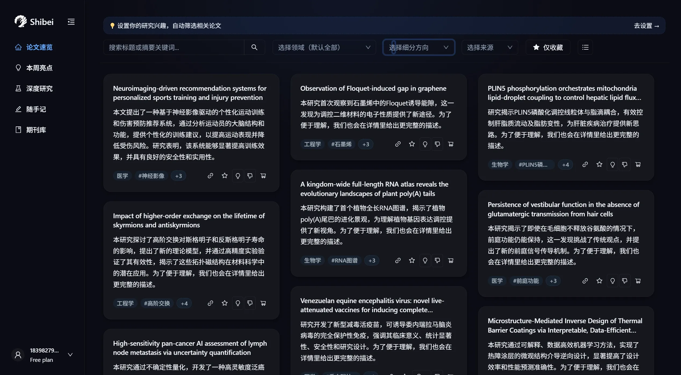Open the 选择领域 dropdown
The height and width of the screenshot is (375, 681).
point(323,47)
